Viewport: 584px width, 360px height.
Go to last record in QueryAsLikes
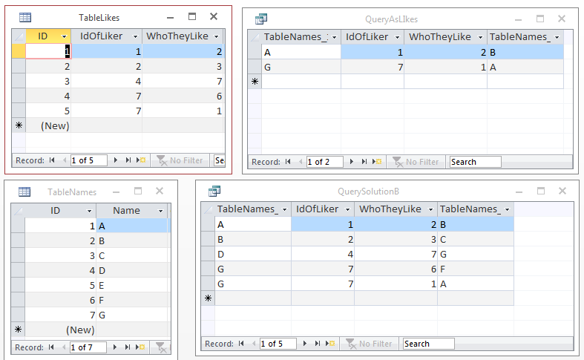click(364, 162)
